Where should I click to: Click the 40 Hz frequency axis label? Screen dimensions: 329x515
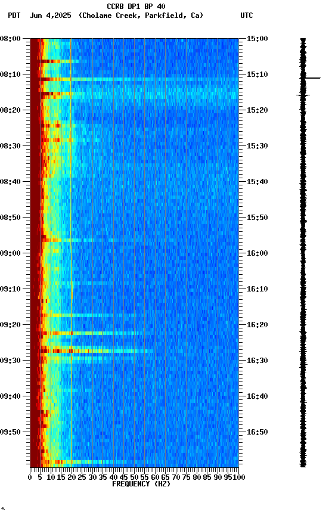point(113,477)
